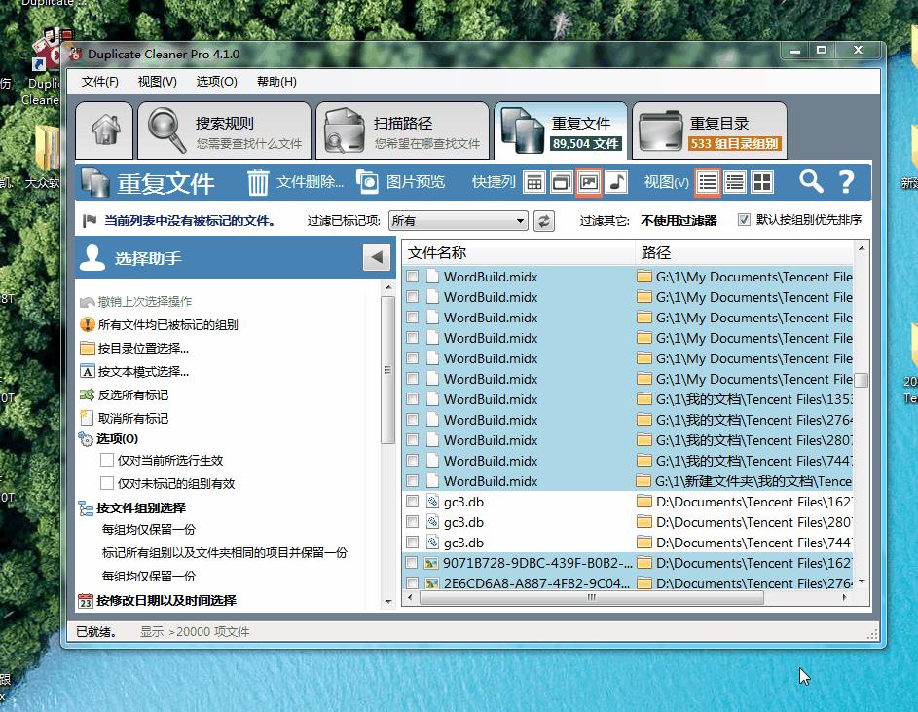The height and width of the screenshot is (712, 918).
Task: Click the trash can 文件删除 icon
Action: coord(258,182)
